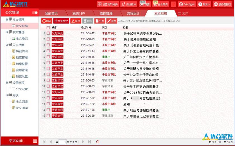This screenshot has height=146, width=235.
Task: Go to the last page arrow
Action: (x=89, y=142)
